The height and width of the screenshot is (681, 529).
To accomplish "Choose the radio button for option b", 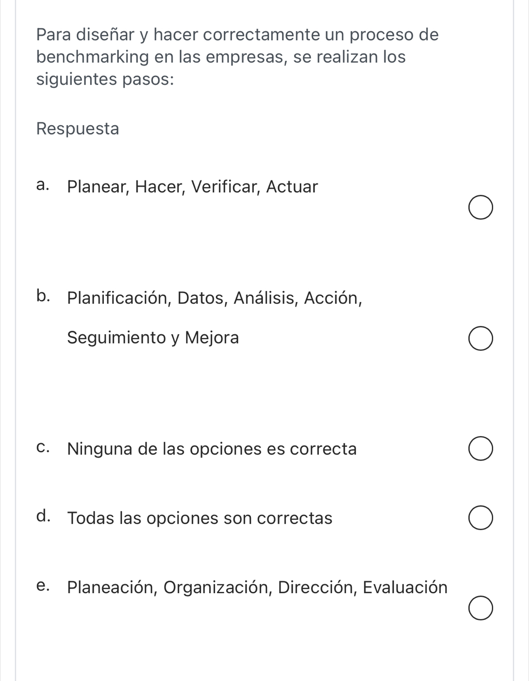I will pyautogui.click(x=481, y=339).
